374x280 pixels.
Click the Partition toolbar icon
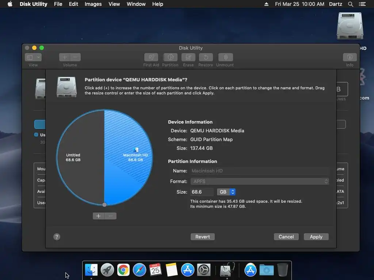170,57
